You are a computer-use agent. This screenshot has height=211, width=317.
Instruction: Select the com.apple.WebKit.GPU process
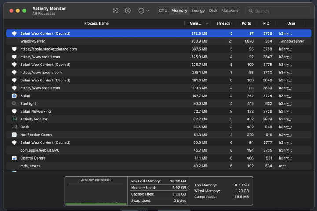[x=40, y=150]
